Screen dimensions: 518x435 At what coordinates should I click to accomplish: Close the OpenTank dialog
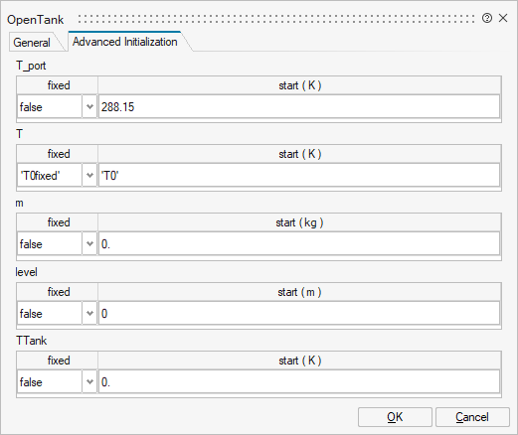point(503,18)
